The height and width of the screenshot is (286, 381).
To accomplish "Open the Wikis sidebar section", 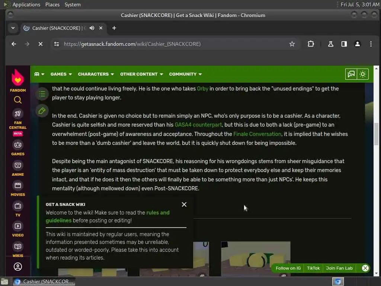I will click(x=18, y=250).
